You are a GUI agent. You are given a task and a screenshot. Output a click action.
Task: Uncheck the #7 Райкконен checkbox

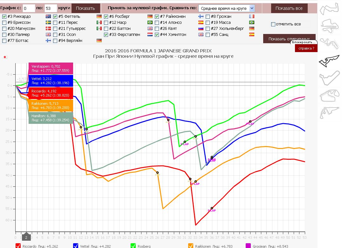pos(157,17)
